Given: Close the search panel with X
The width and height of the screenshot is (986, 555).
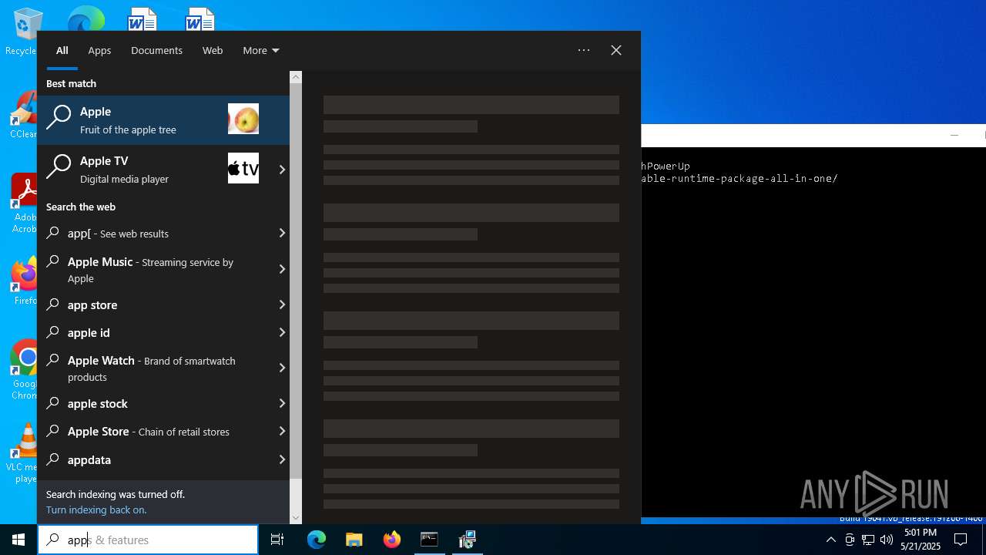Looking at the screenshot, I should click(x=616, y=50).
